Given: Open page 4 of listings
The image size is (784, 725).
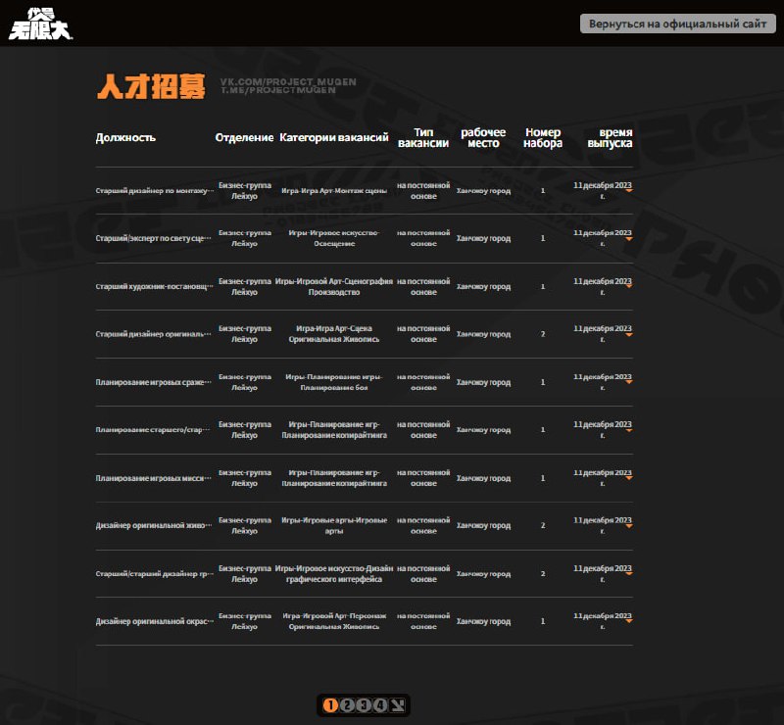Looking at the screenshot, I should 380,705.
